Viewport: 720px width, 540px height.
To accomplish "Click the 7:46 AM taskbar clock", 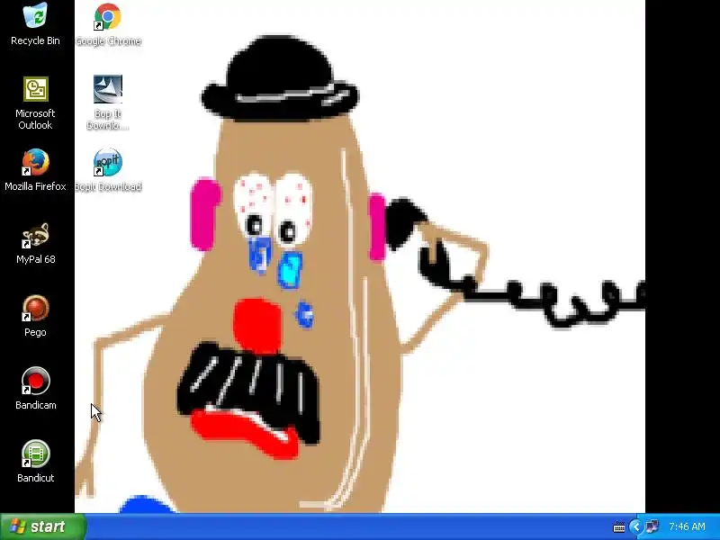I will [687, 526].
